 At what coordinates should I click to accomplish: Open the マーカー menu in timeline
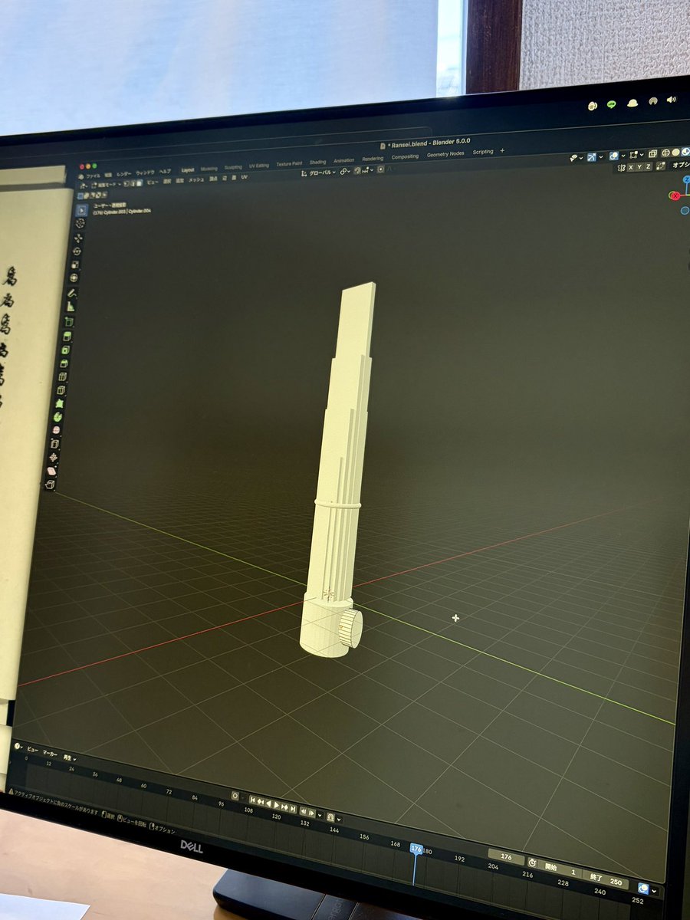tap(50, 753)
